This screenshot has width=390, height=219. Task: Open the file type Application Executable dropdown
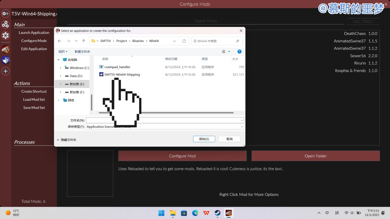242,127
